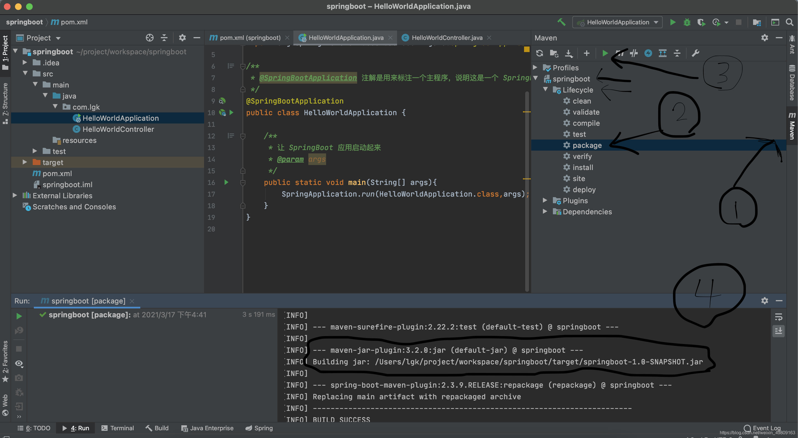The image size is (798, 438).
Task: Open Run panel settings gear
Action: click(x=764, y=301)
